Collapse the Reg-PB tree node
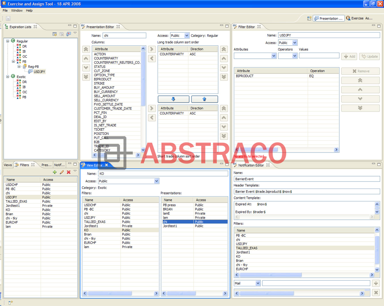 coord(19,67)
